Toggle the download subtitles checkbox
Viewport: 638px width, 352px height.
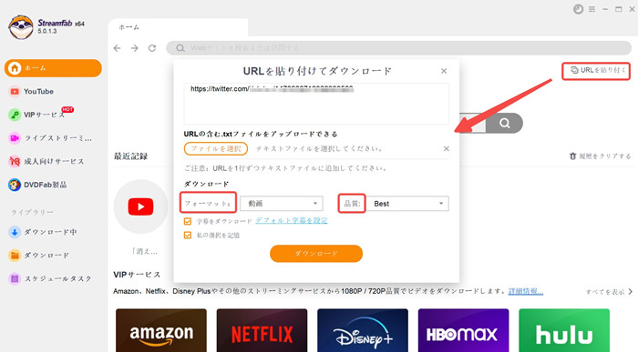point(188,221)
